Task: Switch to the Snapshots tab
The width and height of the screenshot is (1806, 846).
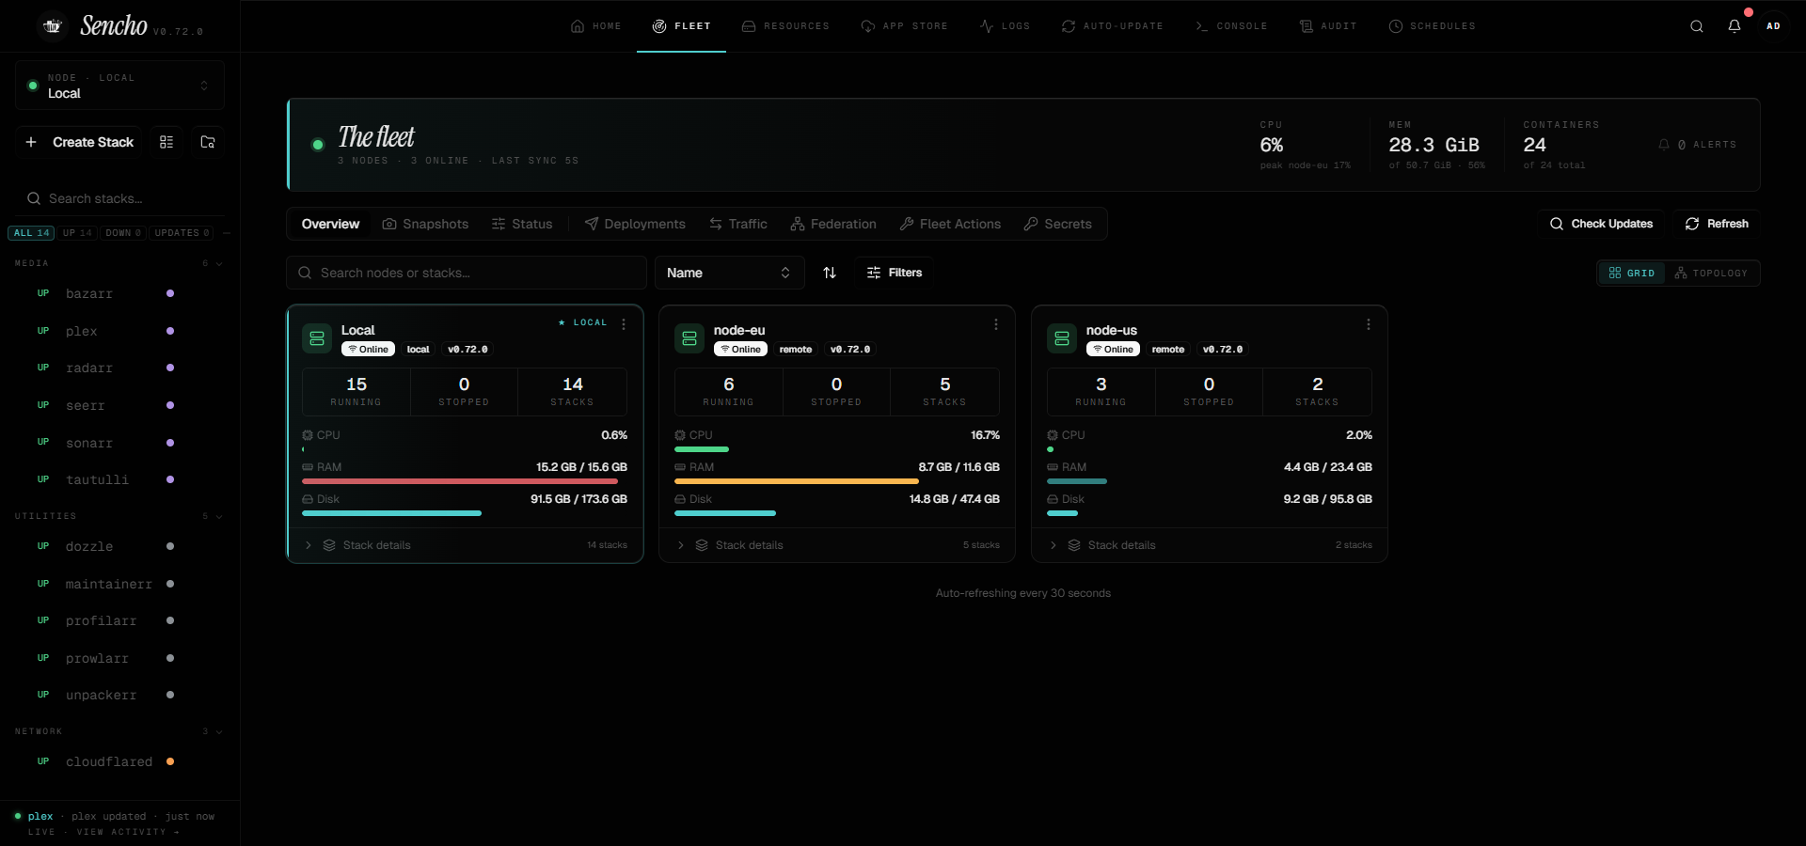Action: (425, 224)
